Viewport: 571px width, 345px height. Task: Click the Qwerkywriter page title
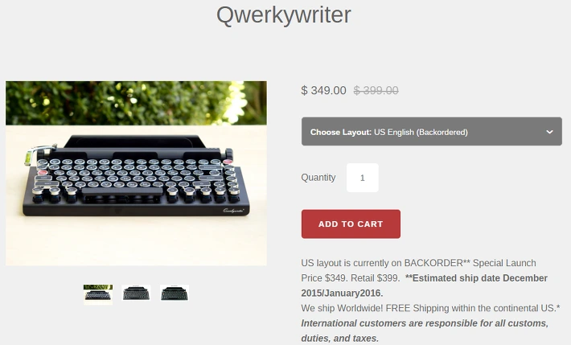[284, 15]
